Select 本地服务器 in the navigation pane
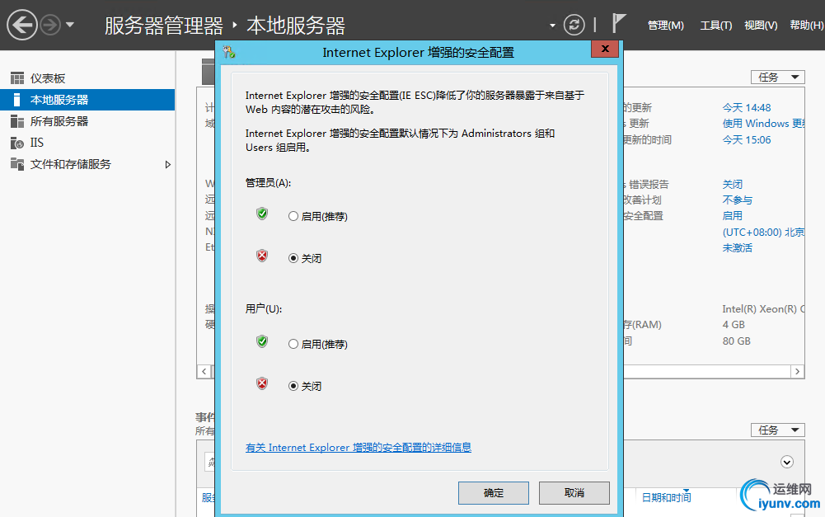The width and height of the screenshot is (825, 517). click(x=87, y=100)
